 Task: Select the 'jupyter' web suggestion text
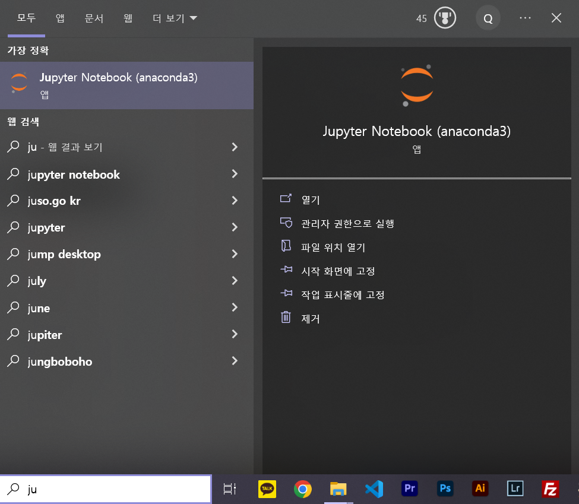46,228
